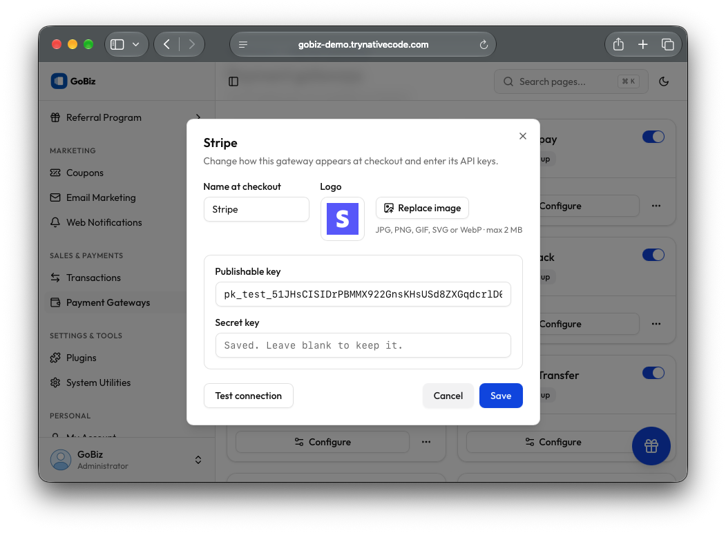
Task: Show the browser tab overview icon
Action: pyautogui.click(x=667, y=44)
